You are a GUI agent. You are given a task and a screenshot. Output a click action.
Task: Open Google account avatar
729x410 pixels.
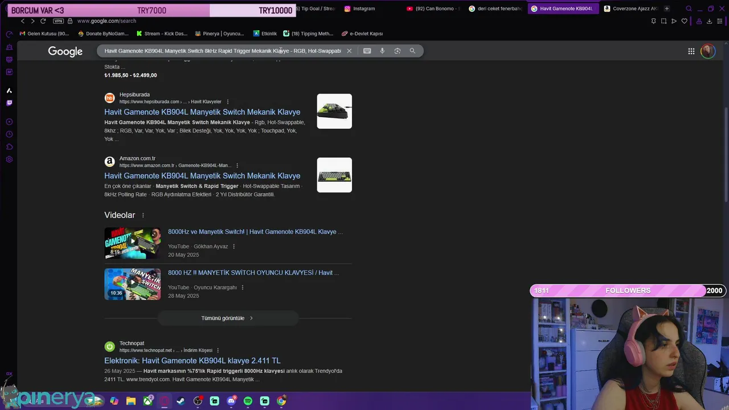pyautogui.click(x=708, y=51)
